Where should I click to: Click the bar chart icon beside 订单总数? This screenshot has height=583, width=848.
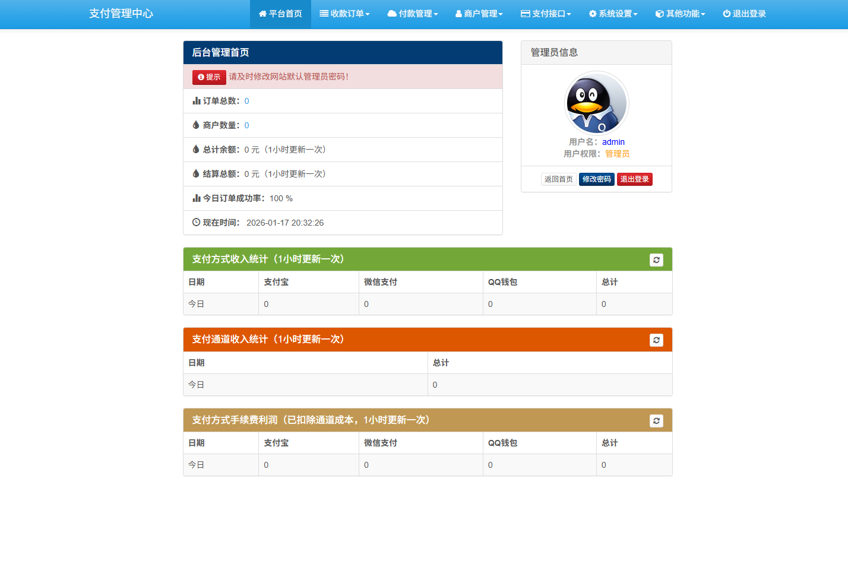[x=197, y=101]
